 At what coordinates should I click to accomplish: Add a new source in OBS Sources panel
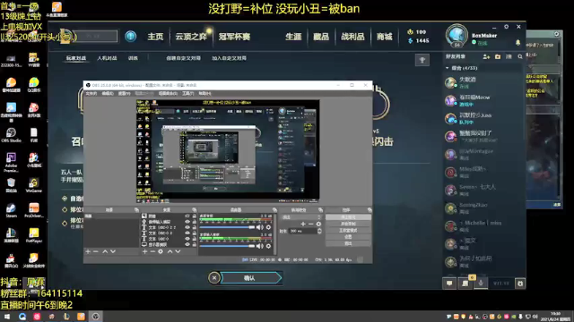tap(144, 251)
